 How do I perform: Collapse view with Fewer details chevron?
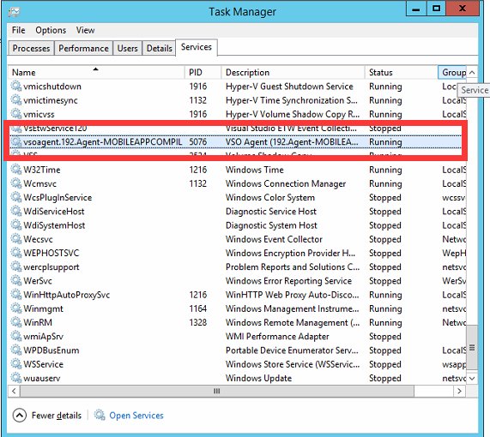pyautogui.click(x=20, y=415)
